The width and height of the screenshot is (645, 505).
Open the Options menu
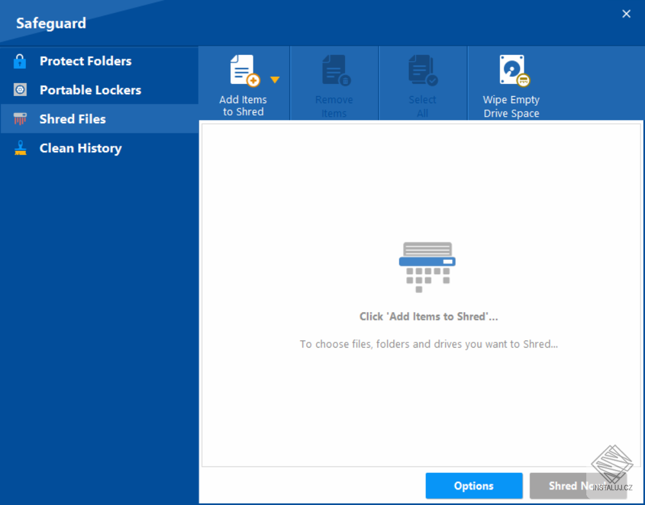click(x=473, y=486)
